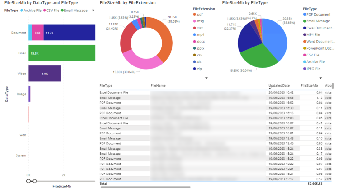
Task: Click the MP4 File legend marker
Action: 305,35
